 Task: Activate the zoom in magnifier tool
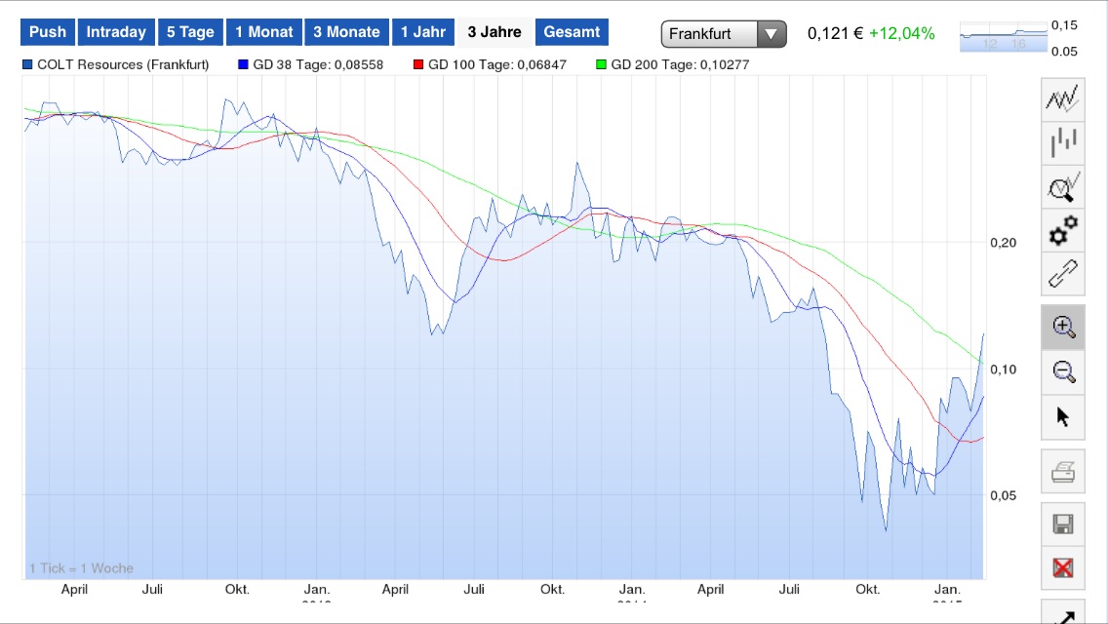[x=1063, y=327]
